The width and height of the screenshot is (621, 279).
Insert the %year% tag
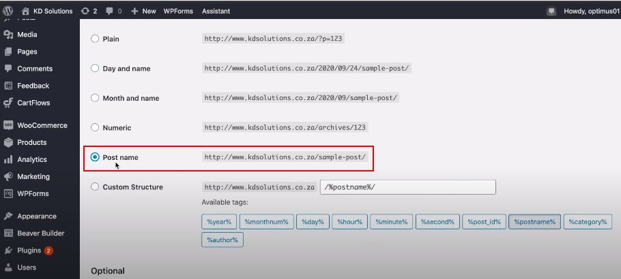coord(219,222)
